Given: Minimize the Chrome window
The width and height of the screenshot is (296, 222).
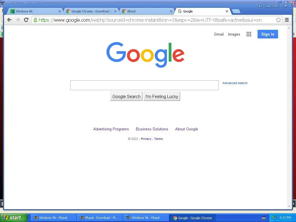Looking at the screenshot, I should tap(268, 5).
